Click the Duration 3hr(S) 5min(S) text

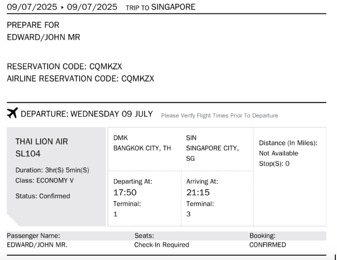(x=52, y=171)
